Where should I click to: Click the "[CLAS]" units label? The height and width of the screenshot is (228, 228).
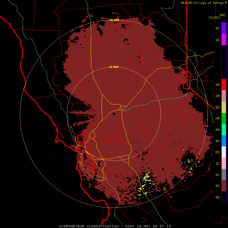pyautogui.click(x=214, y=17)
